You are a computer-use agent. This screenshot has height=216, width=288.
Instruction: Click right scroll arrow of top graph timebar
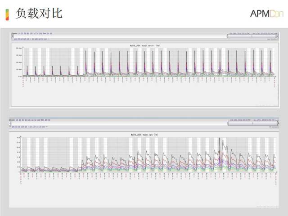pos(277,36)
